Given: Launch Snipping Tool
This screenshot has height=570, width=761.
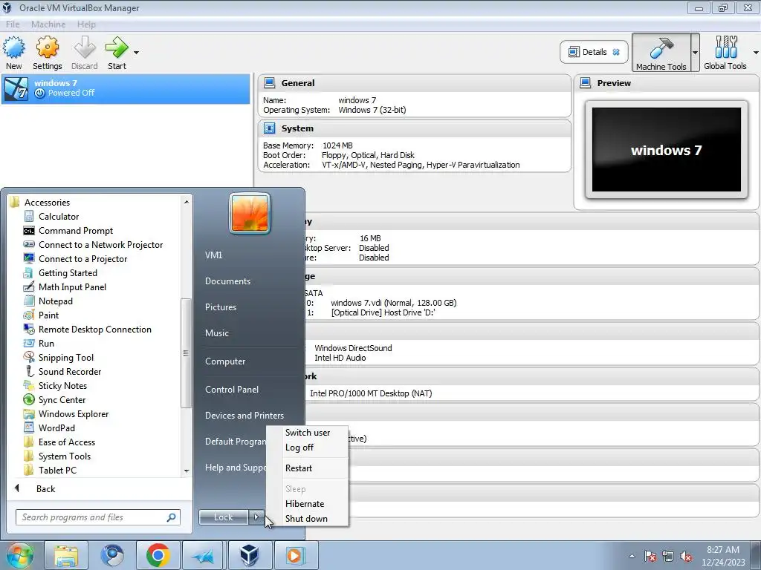Looking at the screenshot, I should point(66,357).
